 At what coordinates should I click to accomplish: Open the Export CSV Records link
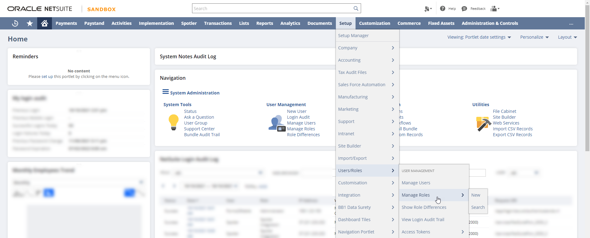tap(512, 135)
